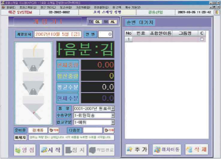Add a waiting entry with 추가
Screen dimensions: 221x159
coord(137,149)
